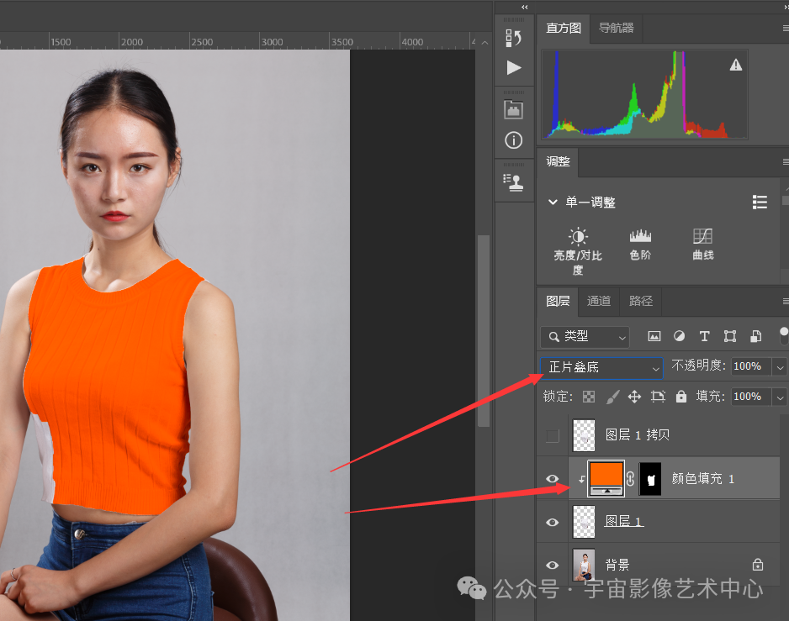
Task: Add a Brightness/Contrast adjustment
Action: [577, 237]
